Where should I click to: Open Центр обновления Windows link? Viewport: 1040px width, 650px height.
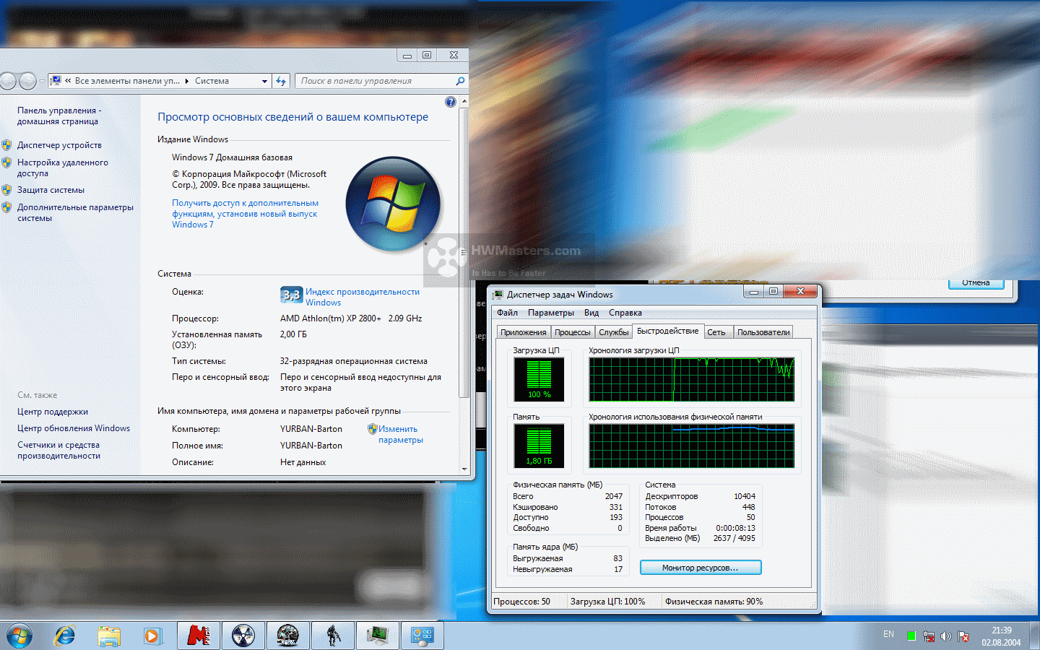74,428
